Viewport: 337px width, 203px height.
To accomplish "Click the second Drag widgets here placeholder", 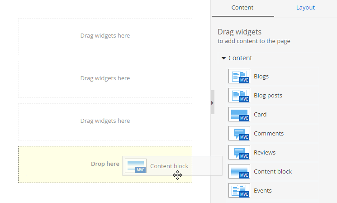I will pyautogui.click(x=105, y=78).
